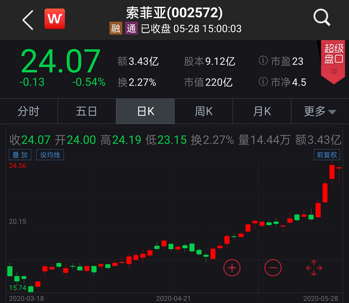
Task: Toggle the 前复权 adjustment button
Action: coord(327,154)
